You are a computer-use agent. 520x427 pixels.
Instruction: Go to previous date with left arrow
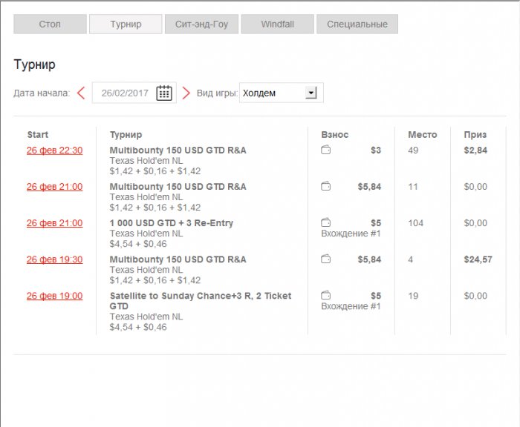(x=81, y=93)
